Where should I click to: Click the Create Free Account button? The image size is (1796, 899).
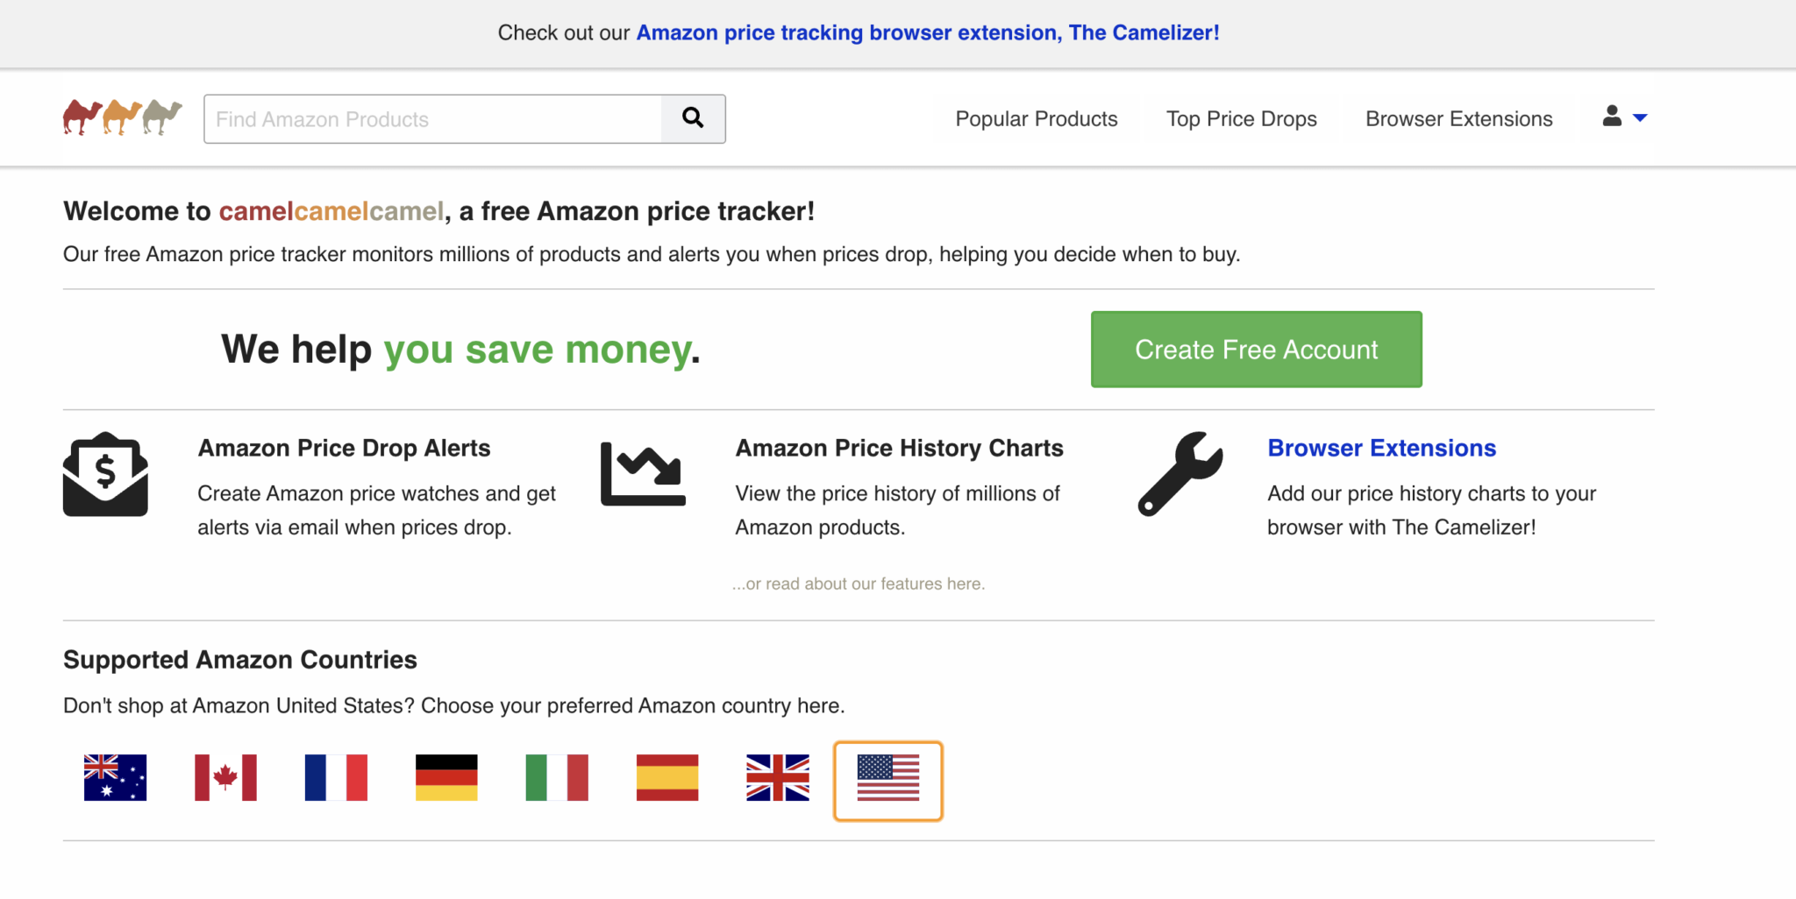(1256, 349)
